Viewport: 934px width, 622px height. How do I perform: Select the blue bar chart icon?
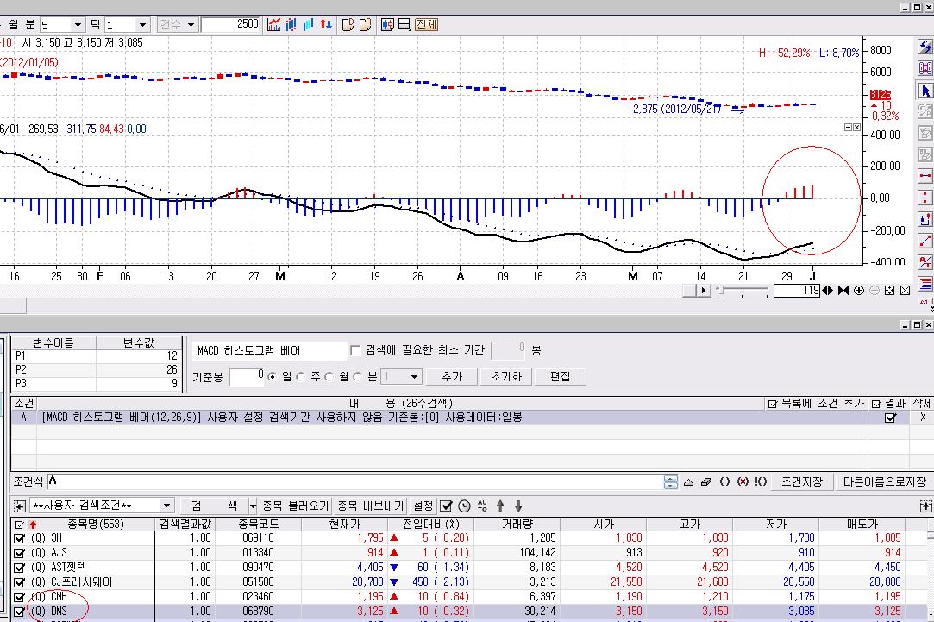[x=309, y=24]
